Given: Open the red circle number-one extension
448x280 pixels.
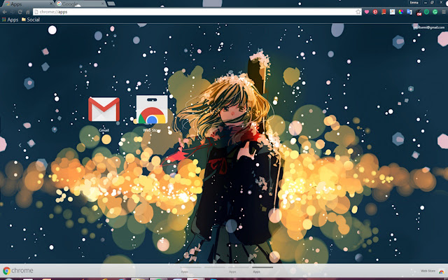Looking at the screenshot, I should tap(375, 12).
